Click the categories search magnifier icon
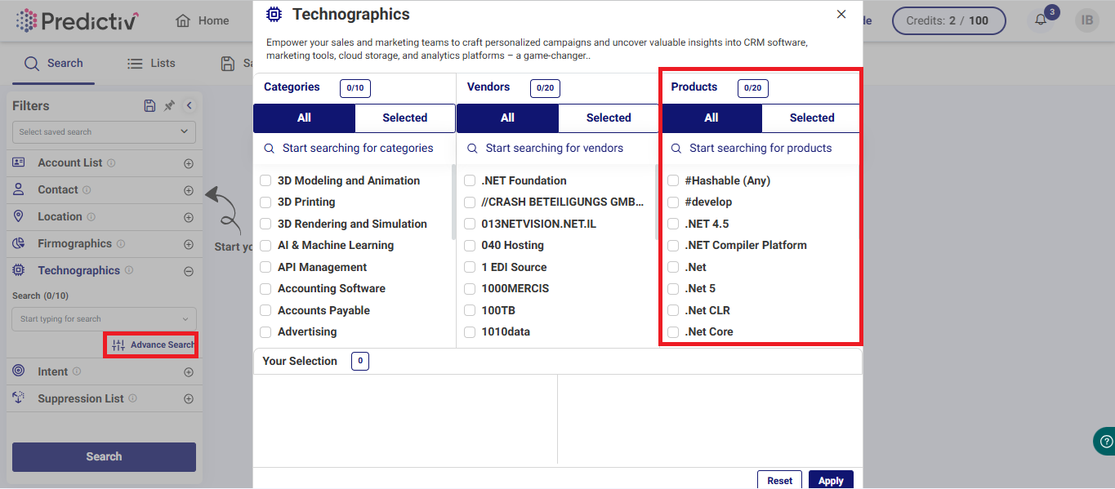The image size is (1115, 489). (269, 149)
